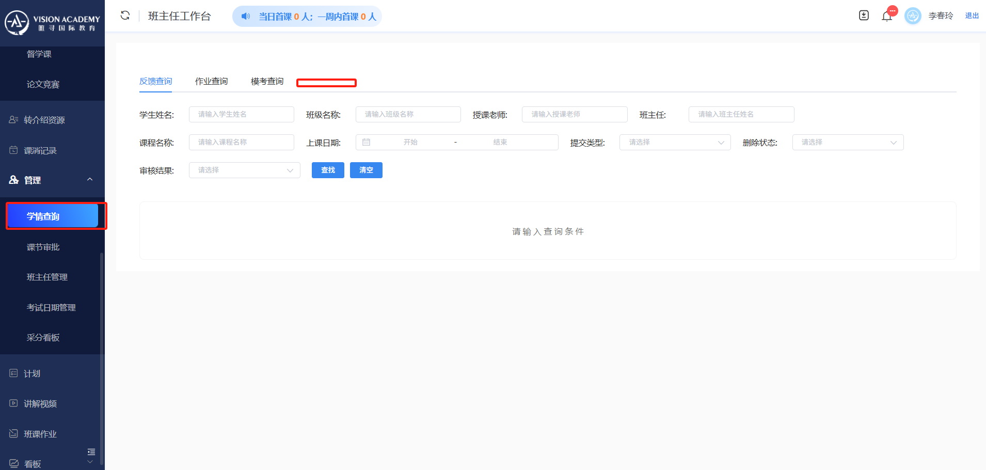Switch to the 模考查询 tab

point(267,82)
